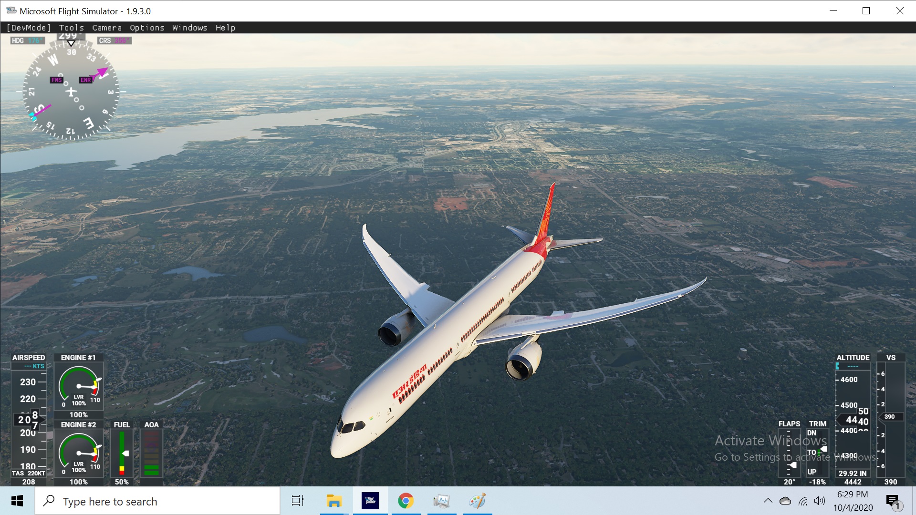Viewport: 916px width, 515px height.
Task: Close the Flight Simulator window
Action: pos(900,10)
